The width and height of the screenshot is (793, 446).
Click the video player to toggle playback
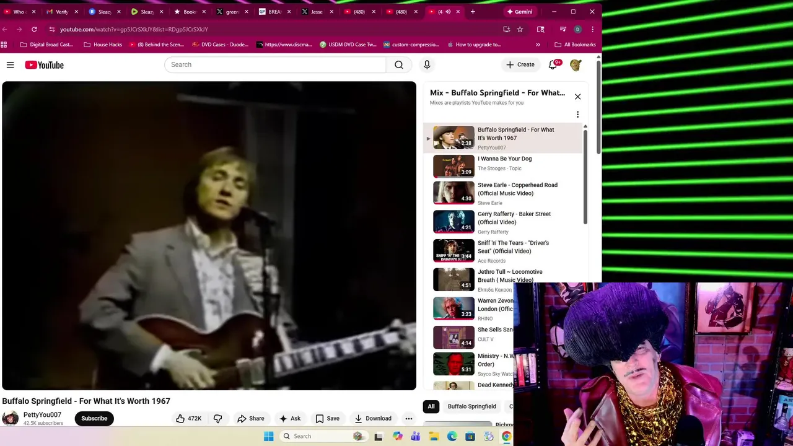coord(209,236)
